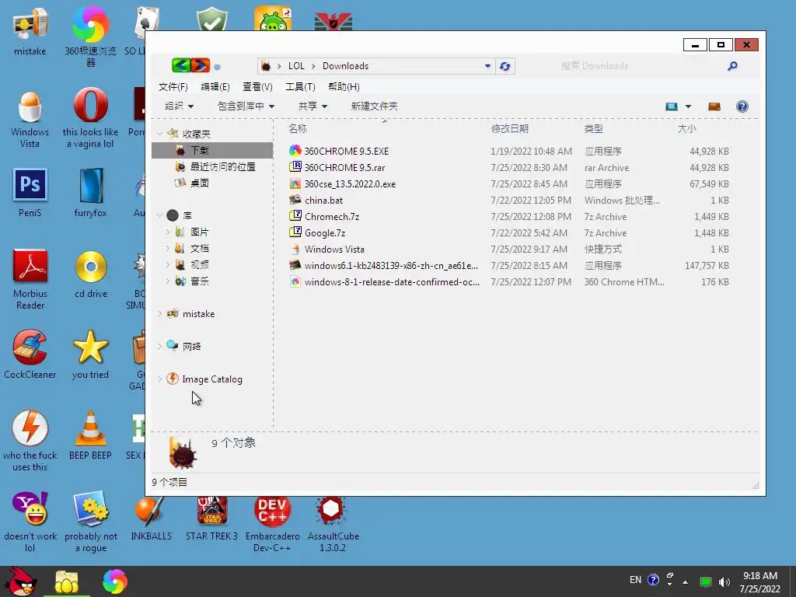796x597 pixels.
Task: Select 视频 library in the sidebar
Action: pos(200,264)
